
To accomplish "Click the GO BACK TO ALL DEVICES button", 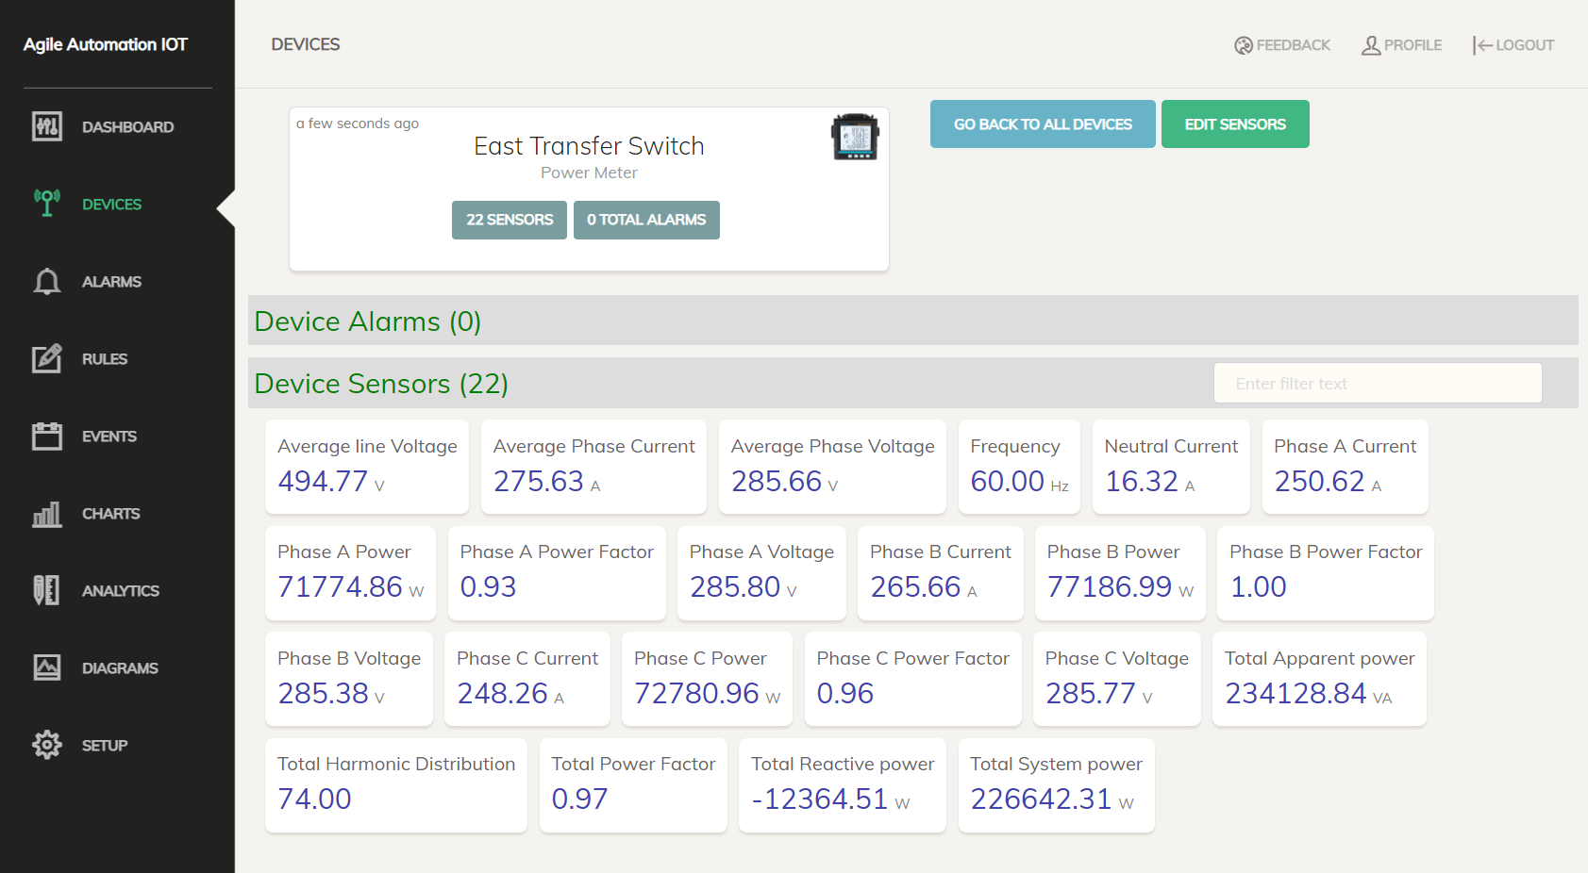I will pos(1042,124).
